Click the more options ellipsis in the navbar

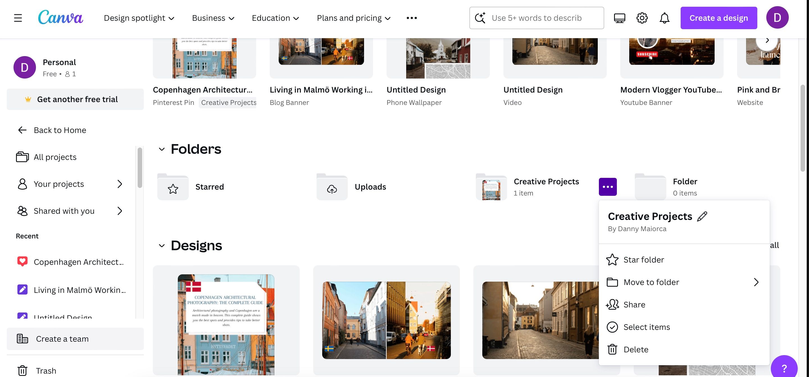tap(412, 18)
